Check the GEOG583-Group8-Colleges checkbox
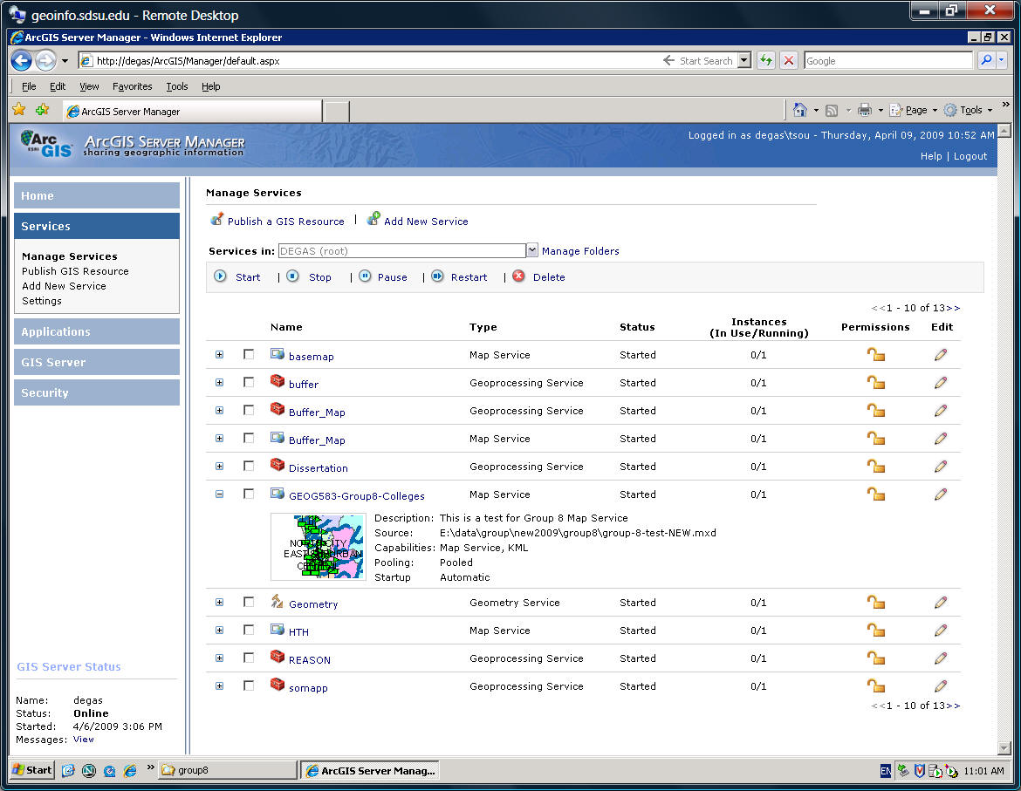Image resolution: width=1021 pixels, height=791 pixels. coord(249,494)
